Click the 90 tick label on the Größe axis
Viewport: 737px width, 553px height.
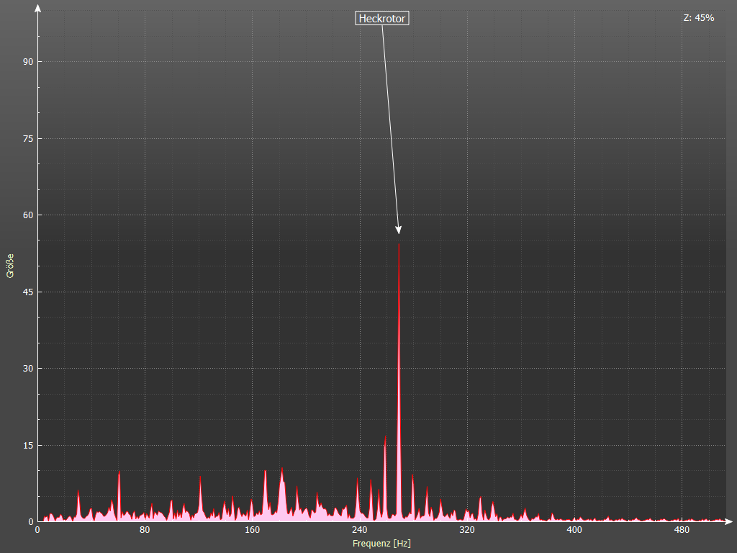pos(28,62)
